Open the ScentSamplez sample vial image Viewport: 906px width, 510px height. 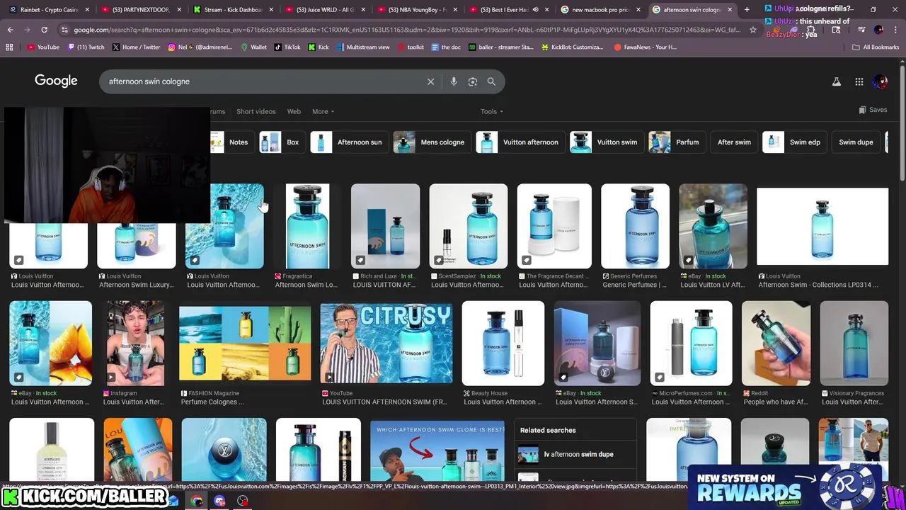468,227
